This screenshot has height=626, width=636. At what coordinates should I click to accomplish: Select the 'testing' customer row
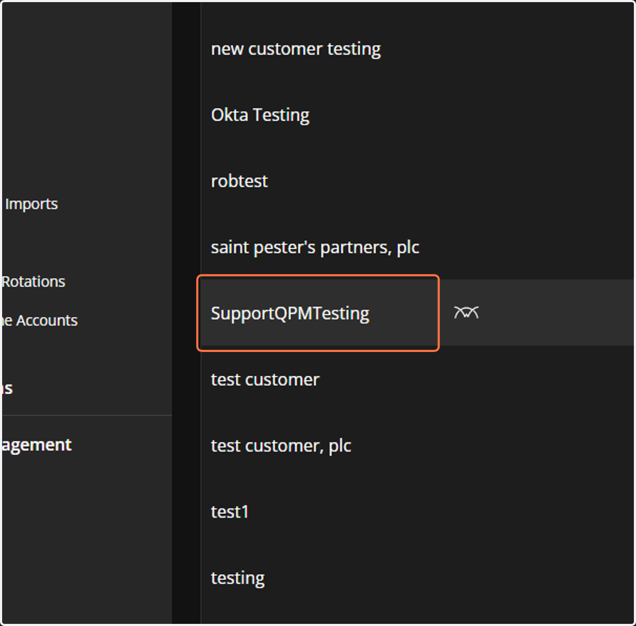coord(418,578)
